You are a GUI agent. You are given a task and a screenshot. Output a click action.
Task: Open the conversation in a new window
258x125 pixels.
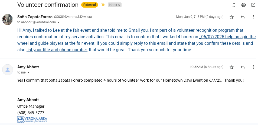point(253,5)
